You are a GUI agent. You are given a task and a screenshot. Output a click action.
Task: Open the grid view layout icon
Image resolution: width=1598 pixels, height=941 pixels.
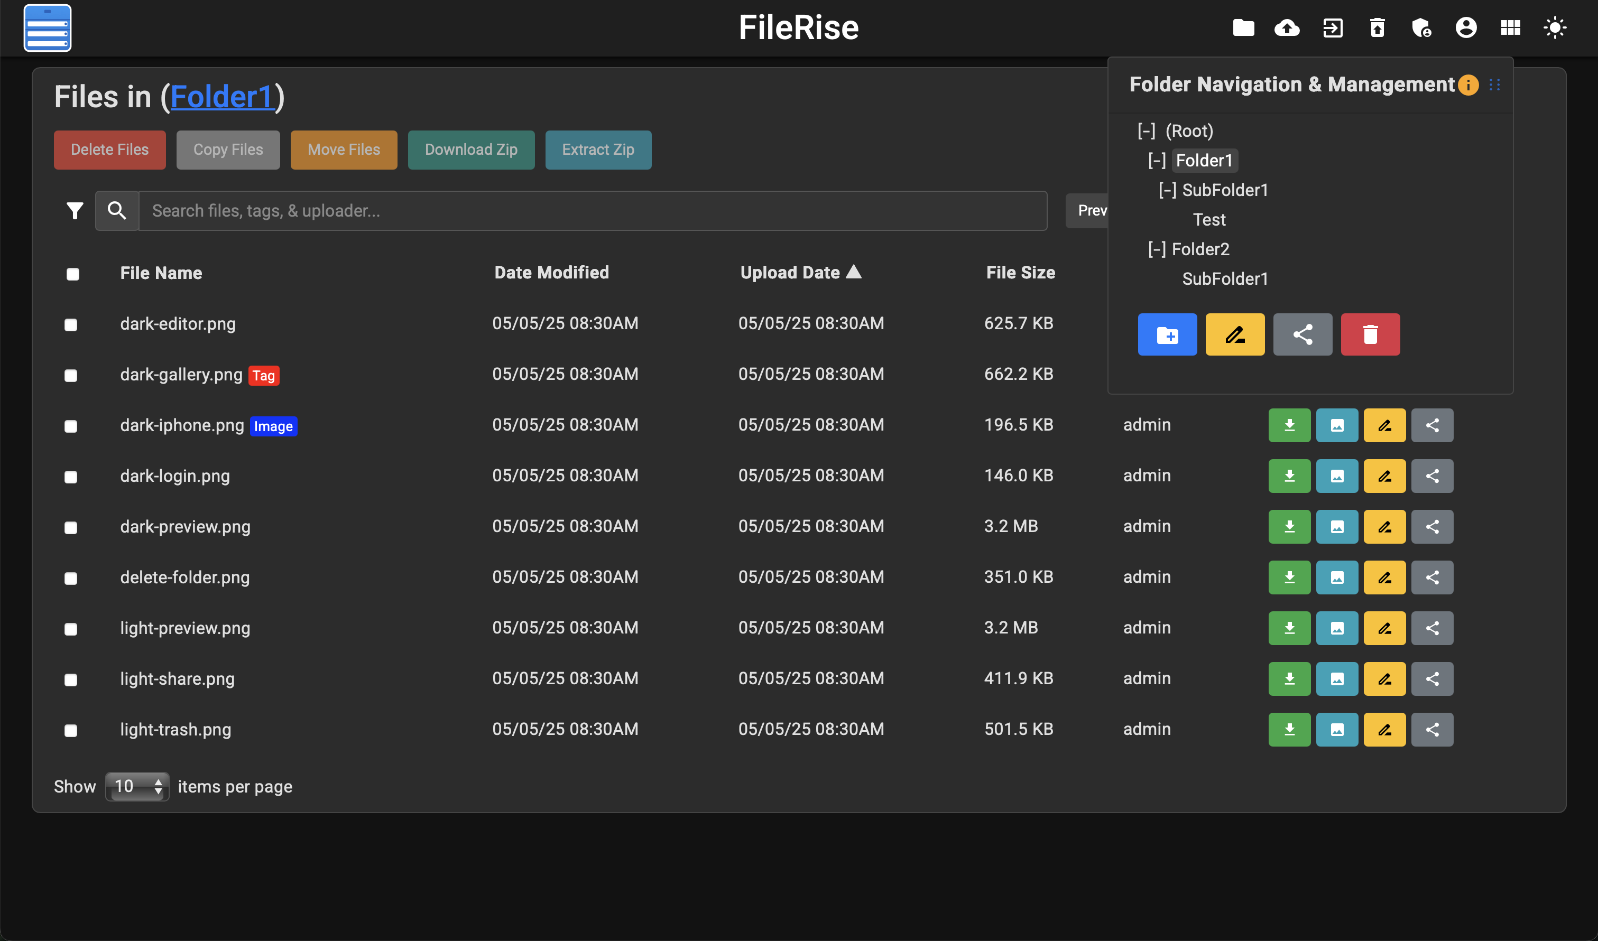tap(1510, 27)
